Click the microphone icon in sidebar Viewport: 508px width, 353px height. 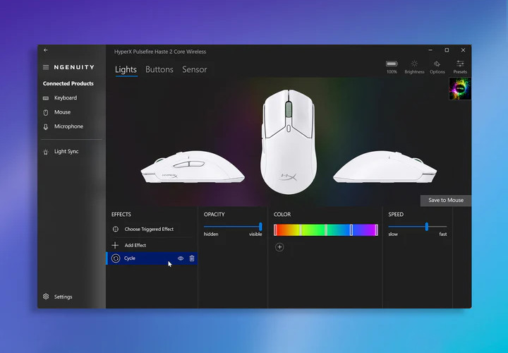coord(46,127)
